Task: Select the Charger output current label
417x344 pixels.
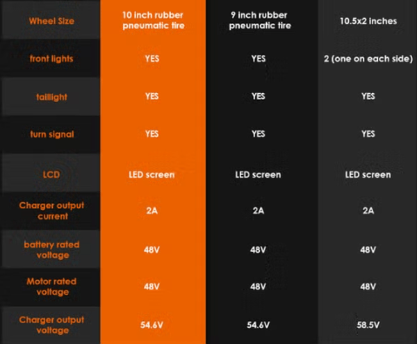Action: tap(51, 211)
